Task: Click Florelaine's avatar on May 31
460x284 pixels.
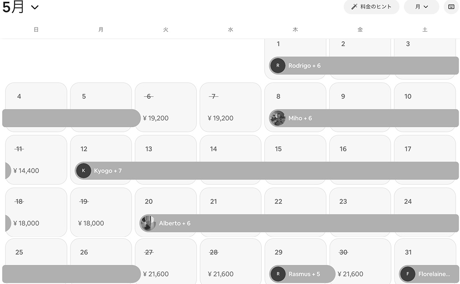Action: pos(407,274)
